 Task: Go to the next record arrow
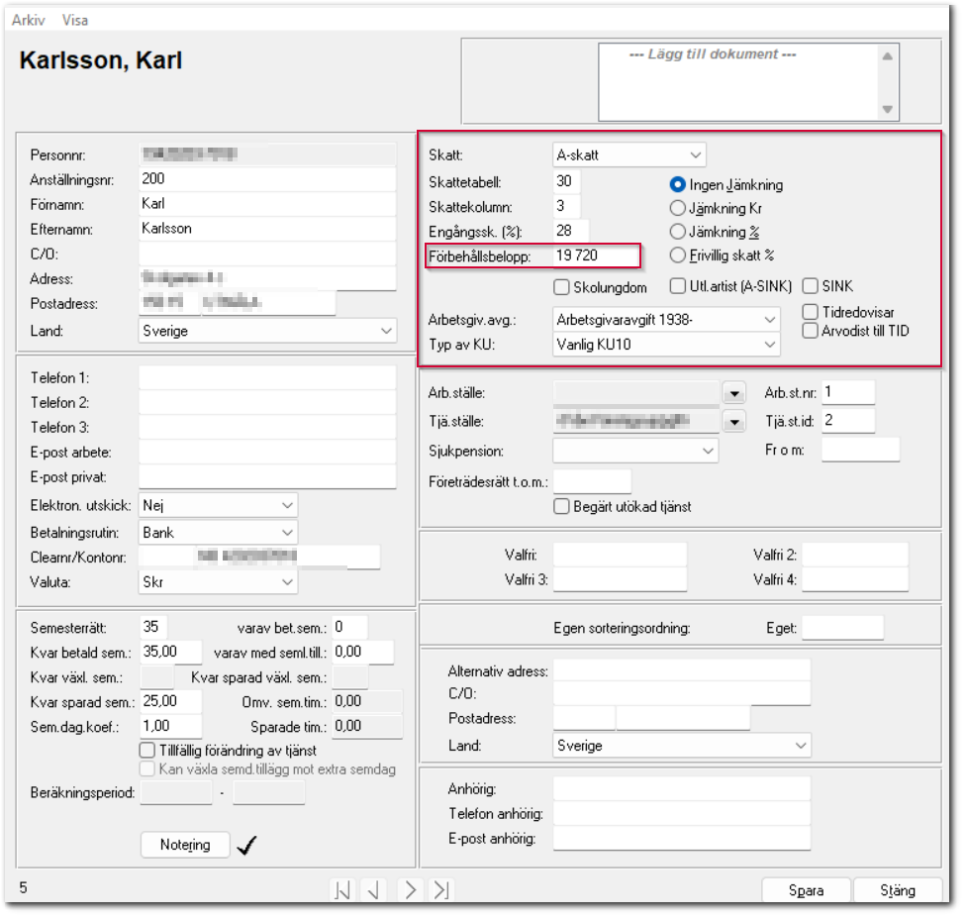(x=410, y=889)
